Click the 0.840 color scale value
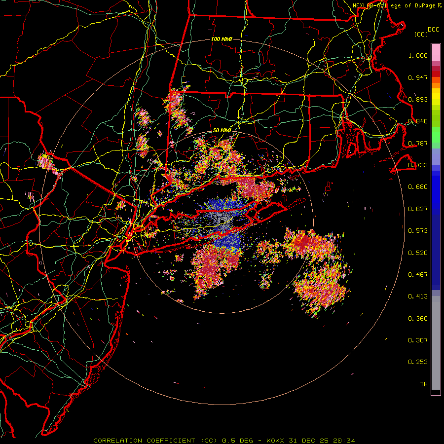Image resolution: width=444 pixels, height=444 pixels. (x=418, y=121)
